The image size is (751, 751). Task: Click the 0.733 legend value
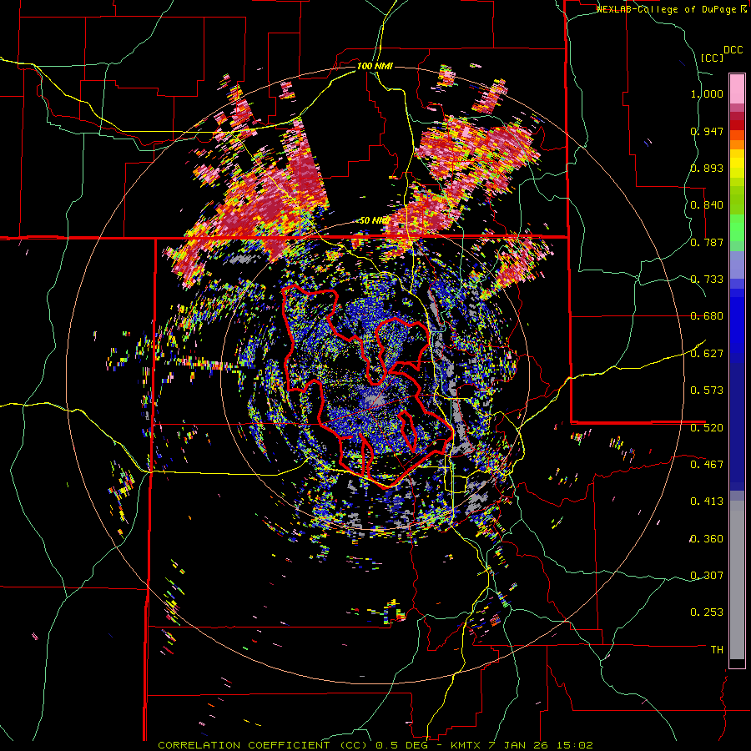(x=707, y=280)
